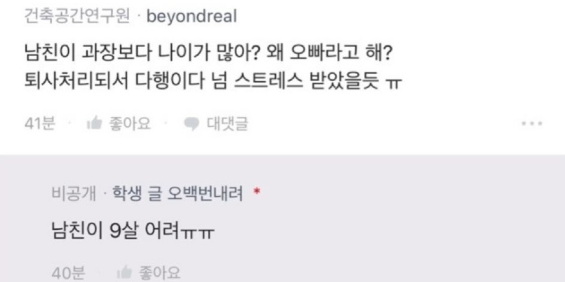565x282 pixels.
Task: Click the text 왜 오빠라고 해?
Action: click(x=328, y=56)
